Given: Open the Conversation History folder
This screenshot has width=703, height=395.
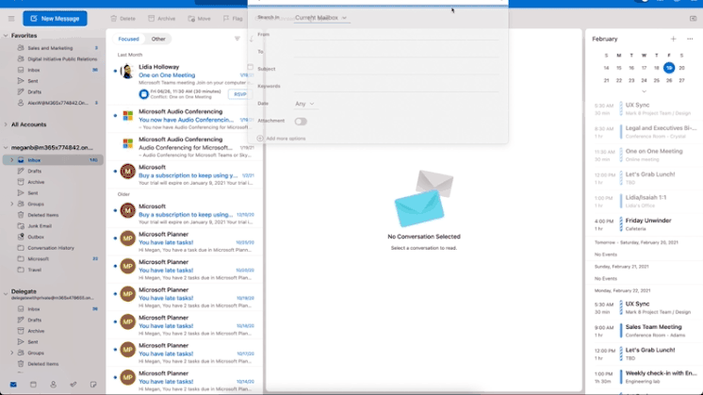Looking at the screenshot, I should click(x=53, y=248).
